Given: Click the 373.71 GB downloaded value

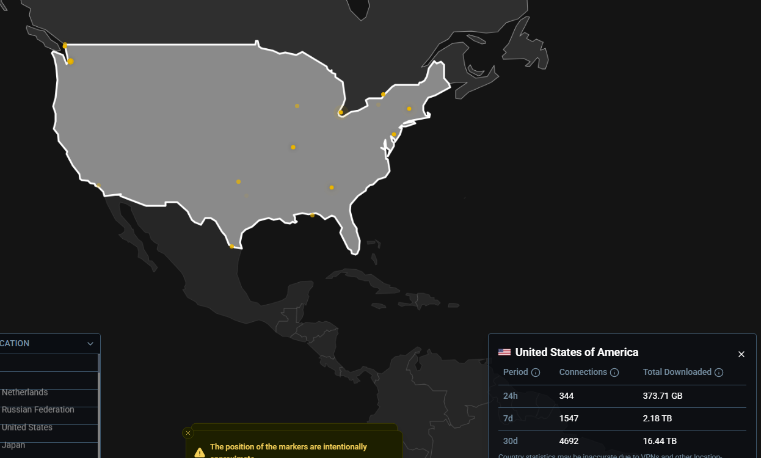Looking at the screenshot, I should coord(663,396).
